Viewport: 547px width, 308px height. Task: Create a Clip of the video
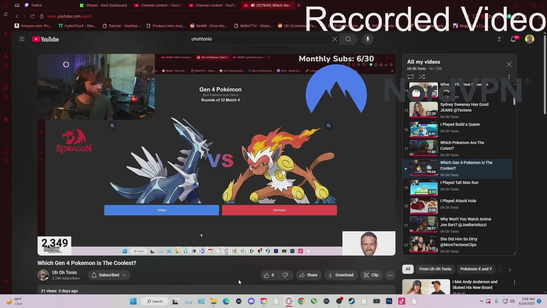point(371,275)
